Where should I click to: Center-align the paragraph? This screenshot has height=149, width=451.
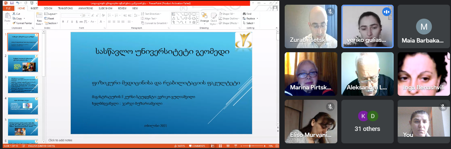point(114,22)
